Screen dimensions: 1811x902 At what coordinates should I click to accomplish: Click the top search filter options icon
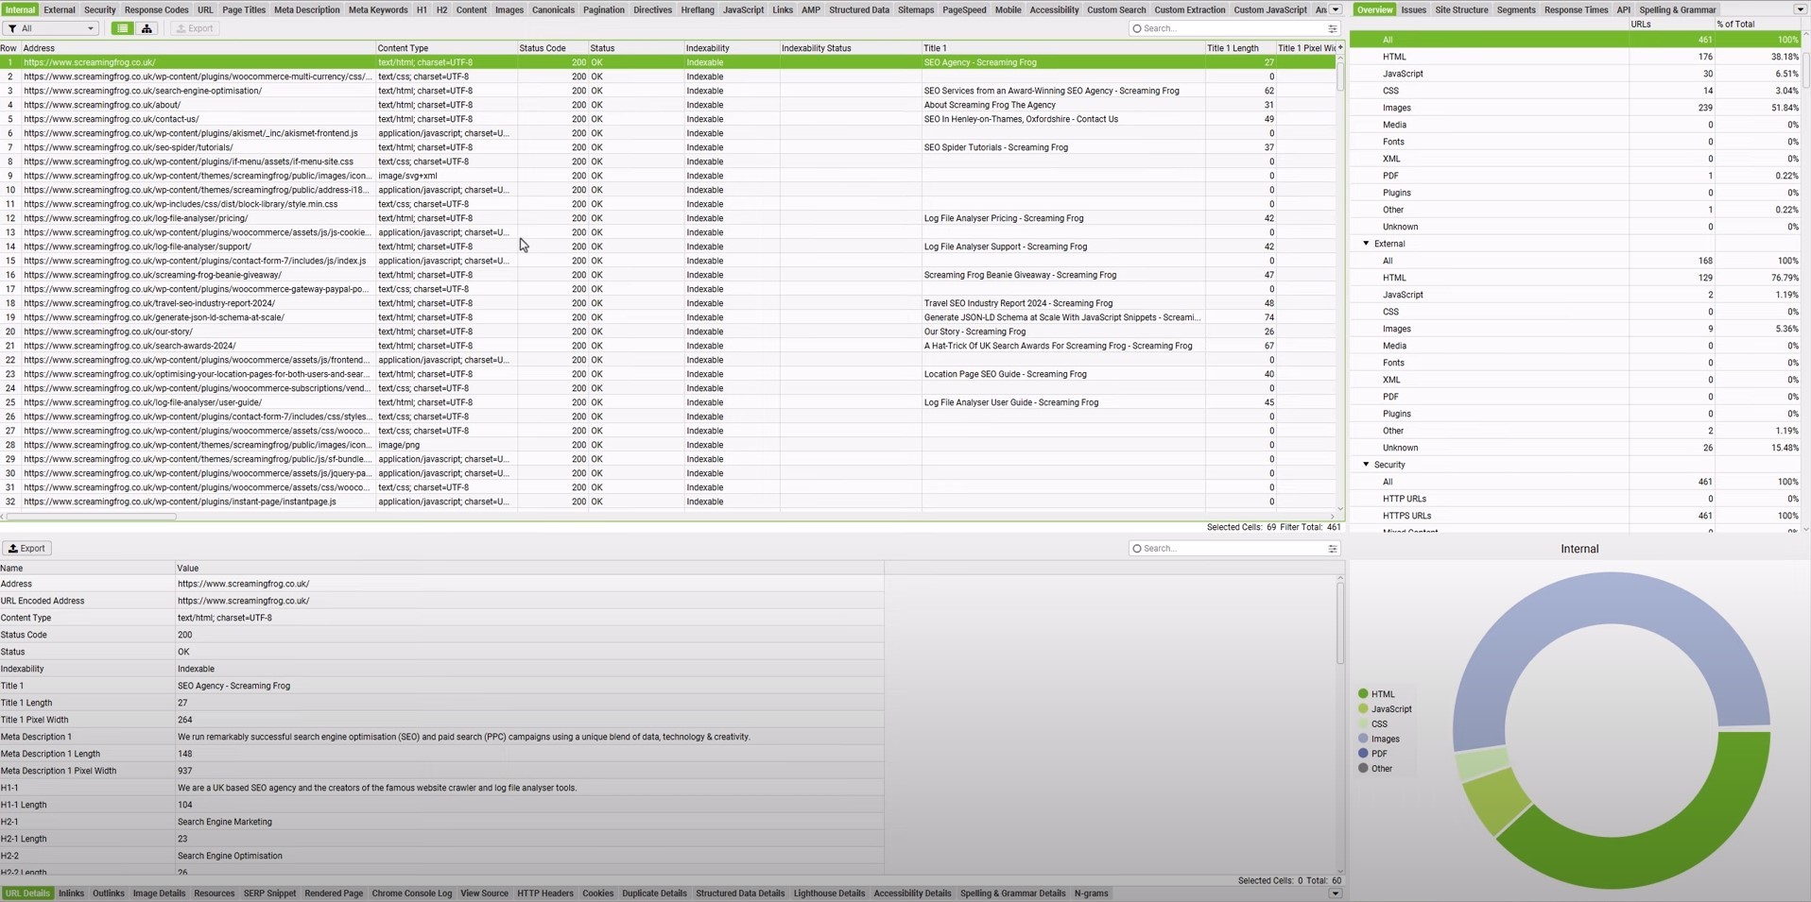(x=1332, y=29)
